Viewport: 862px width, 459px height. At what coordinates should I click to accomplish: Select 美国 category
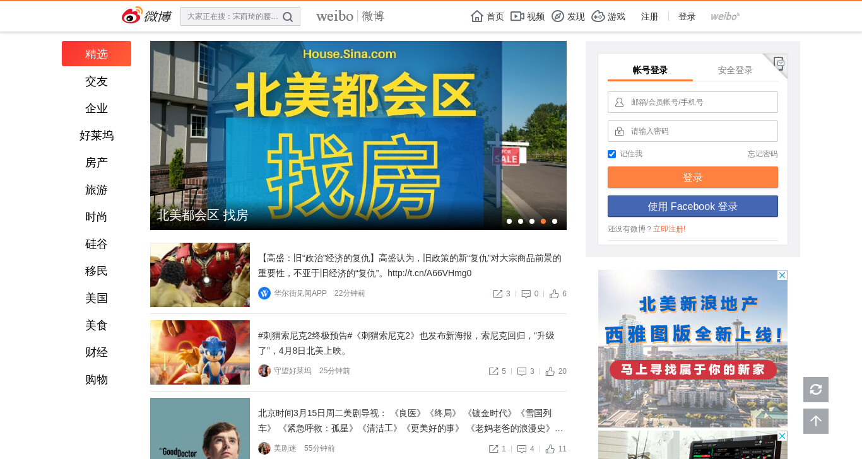point(97,298)
